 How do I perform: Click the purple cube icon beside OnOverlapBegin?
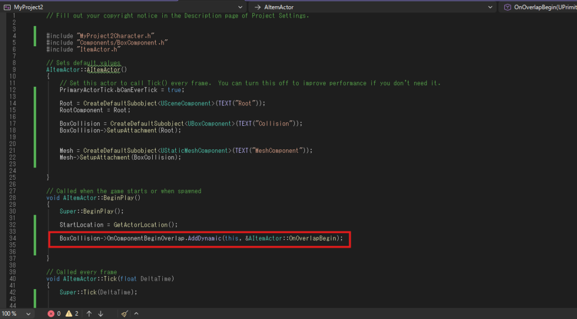[508, 7]
